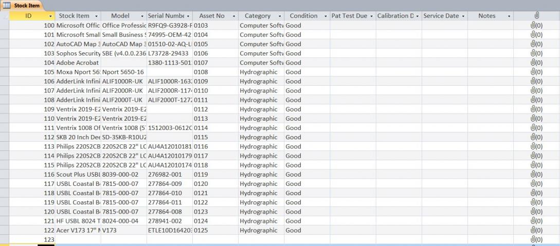Select Serial Number cell '277864-009'
Screen dimensions: 560x246
pos(170,184)
